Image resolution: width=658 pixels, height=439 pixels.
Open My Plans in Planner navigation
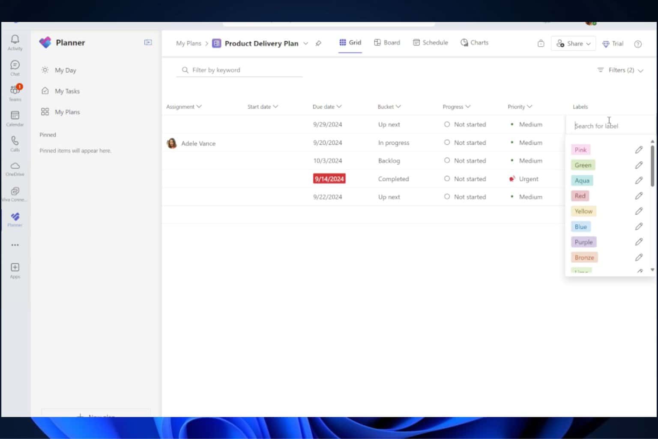(x=60, y=112)
